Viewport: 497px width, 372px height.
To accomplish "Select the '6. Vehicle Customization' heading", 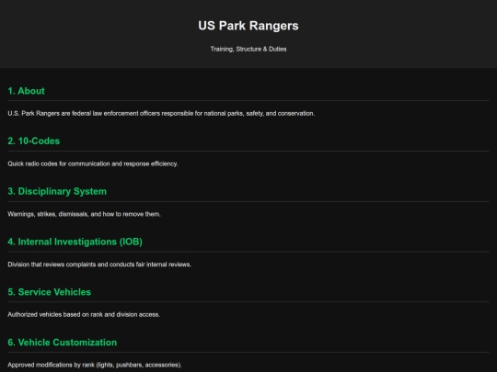I will click(x=63, y=343).
